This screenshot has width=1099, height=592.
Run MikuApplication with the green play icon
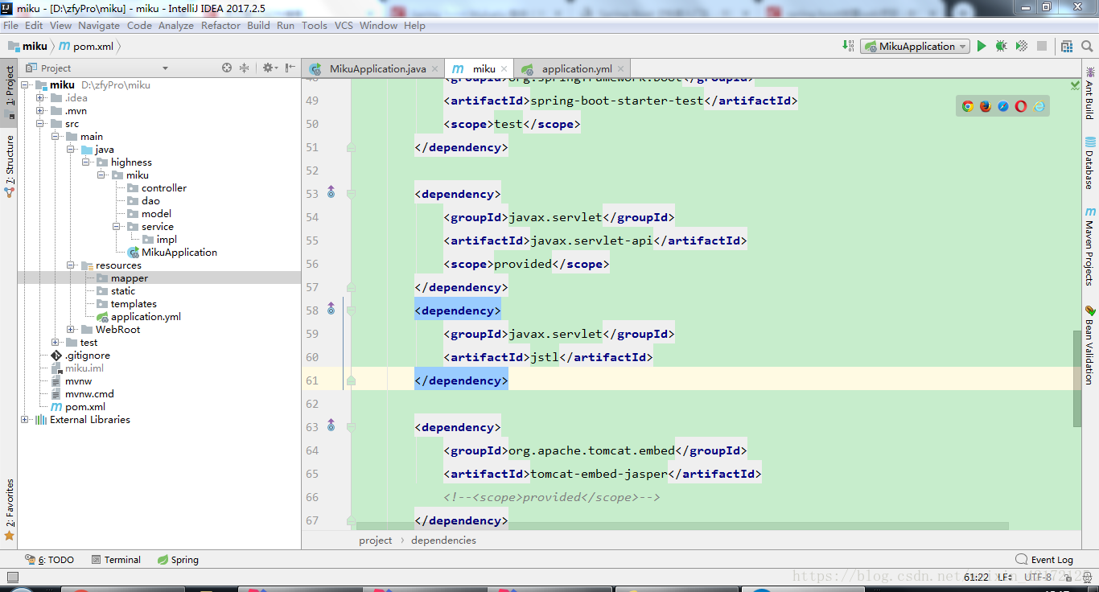[x=982, y=47]
